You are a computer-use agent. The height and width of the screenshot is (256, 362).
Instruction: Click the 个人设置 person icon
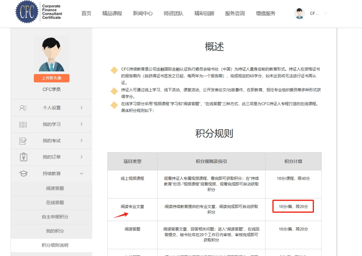pos(23,108)
